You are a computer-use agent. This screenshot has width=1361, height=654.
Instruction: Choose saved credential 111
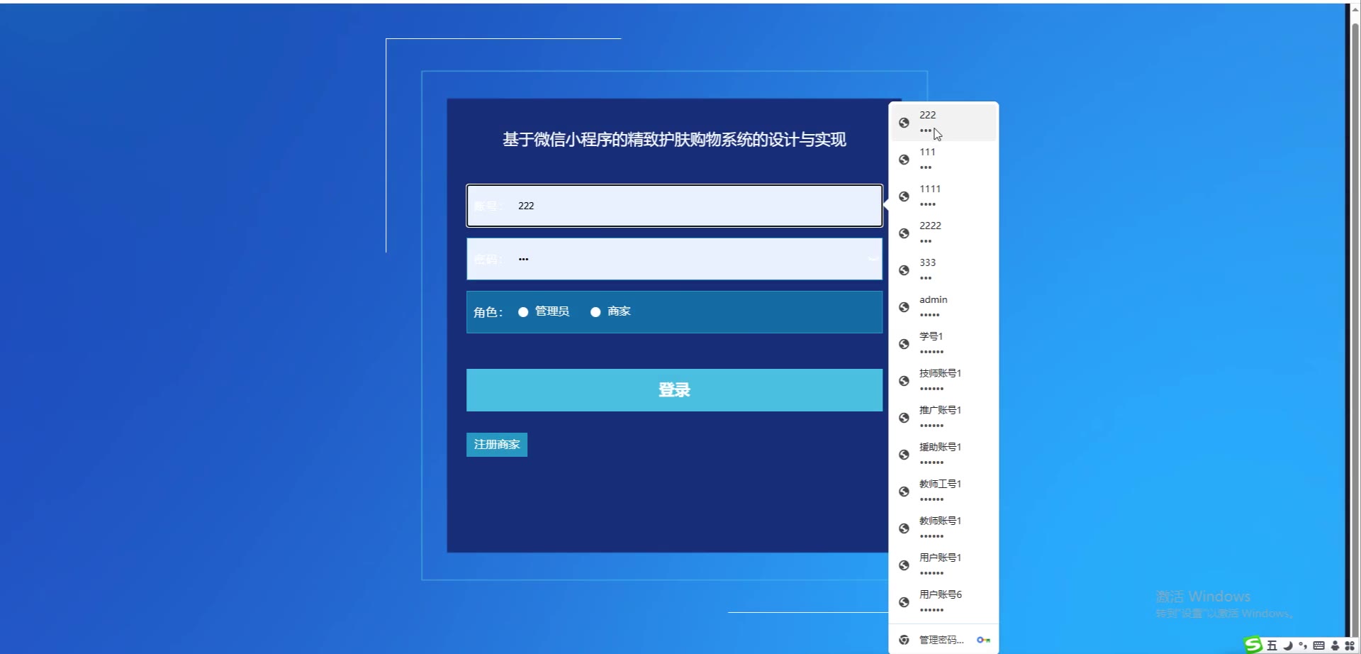point(943,160)
